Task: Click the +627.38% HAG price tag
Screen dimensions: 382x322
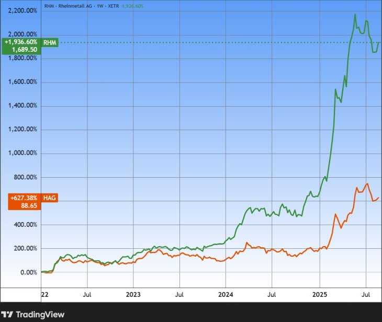Action: pyautogui.click(x=24, y=198)
